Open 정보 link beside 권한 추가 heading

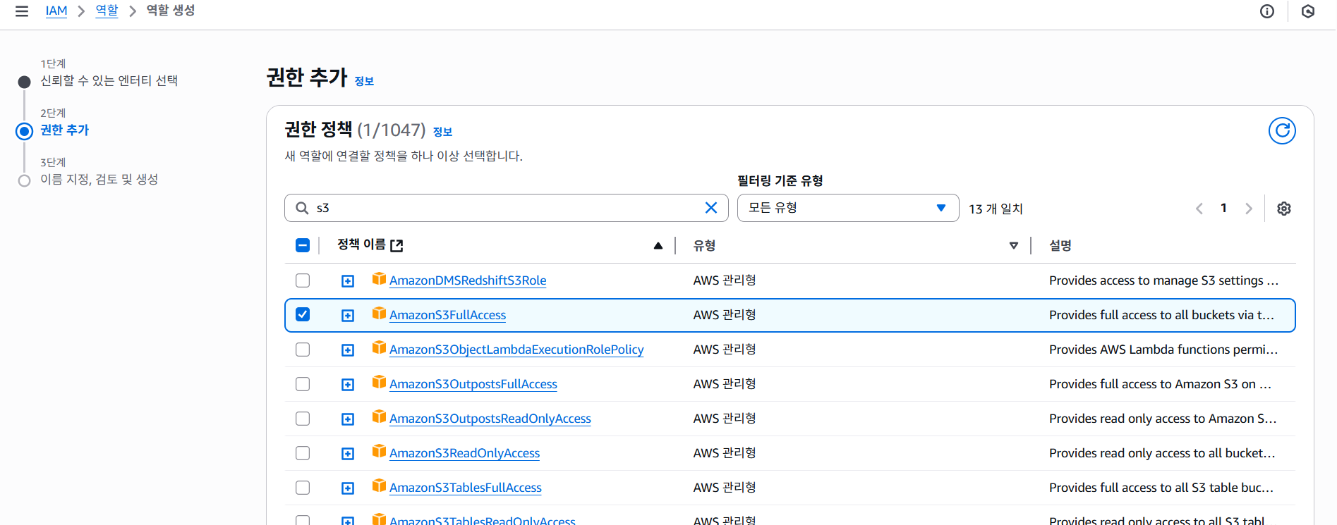coord(364,81)
